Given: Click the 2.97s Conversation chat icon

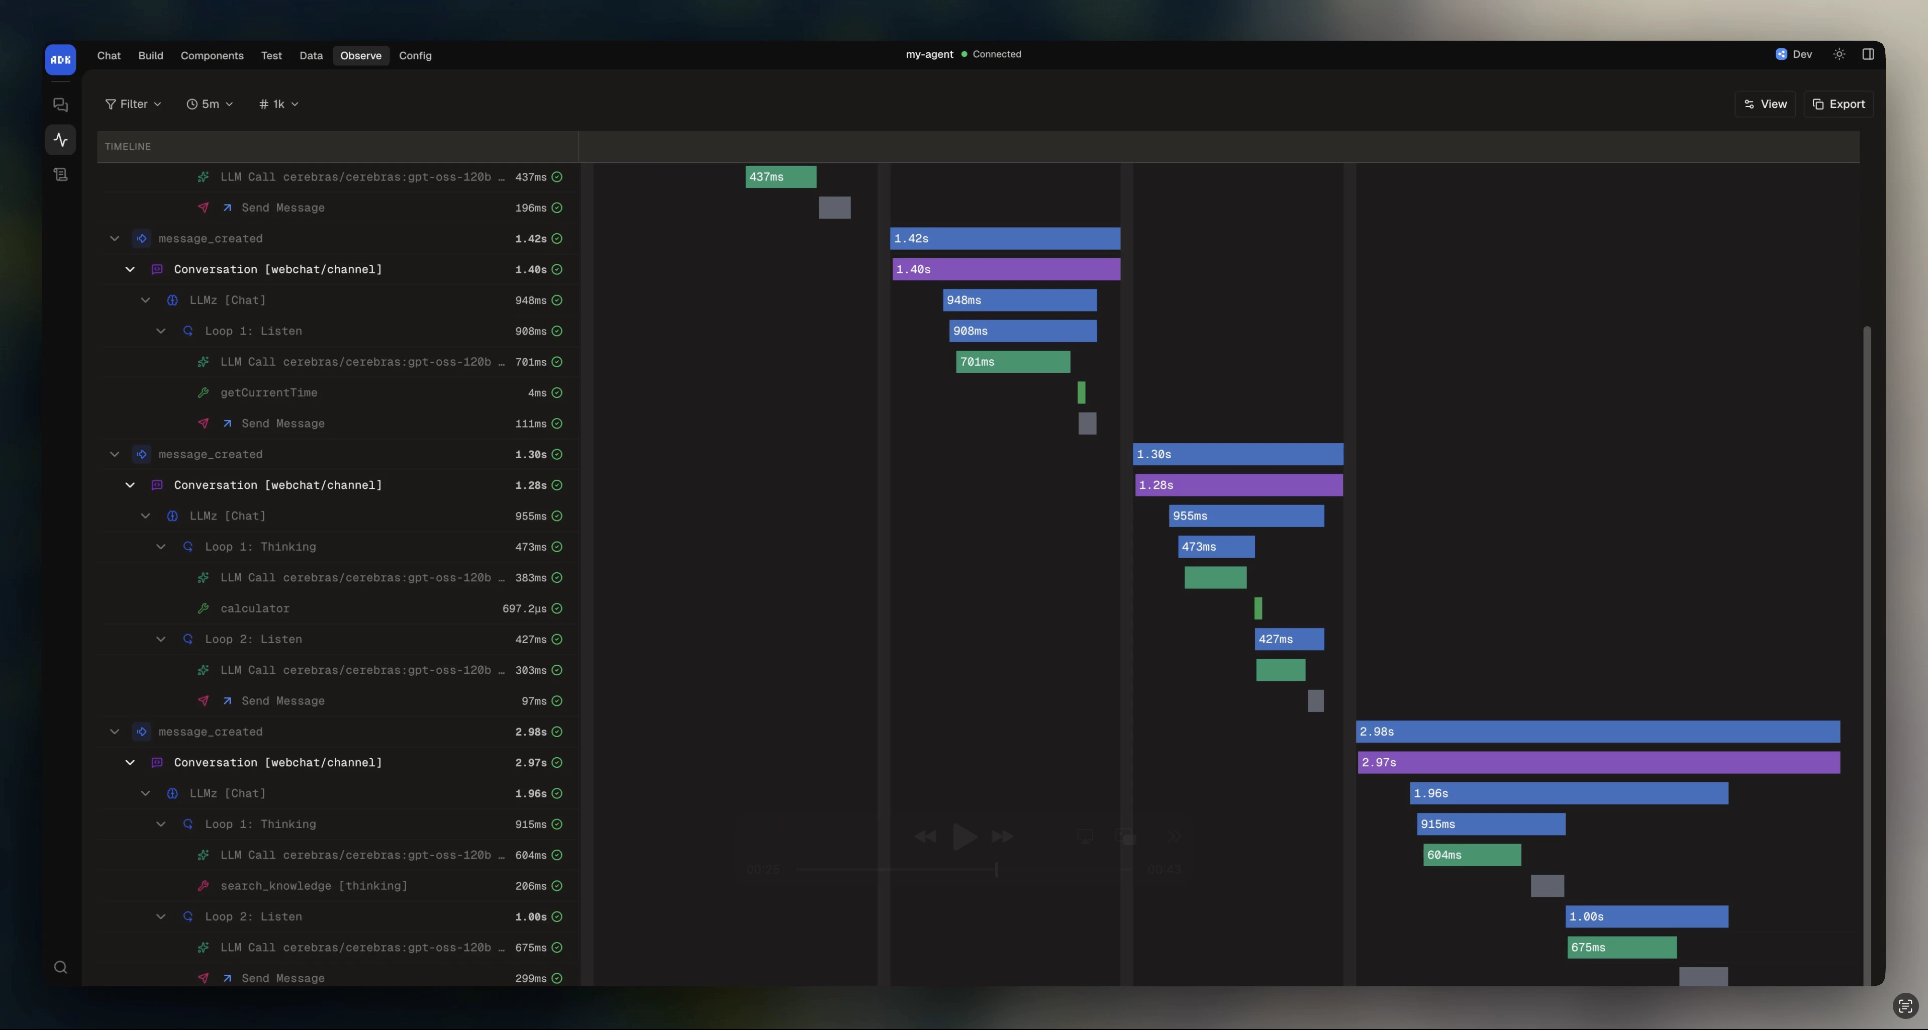Looking at the screenshot, I should coord(157,762).
